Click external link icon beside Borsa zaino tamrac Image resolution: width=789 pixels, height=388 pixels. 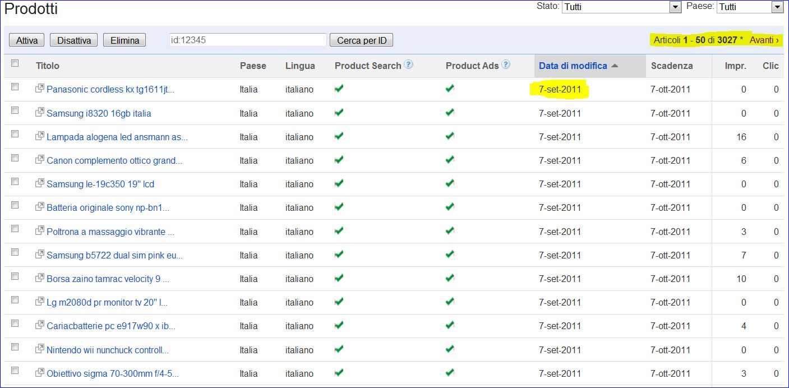click(39, 278)
